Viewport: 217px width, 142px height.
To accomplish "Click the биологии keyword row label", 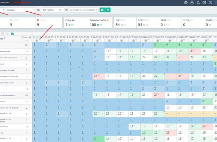I will click(4, 127).
